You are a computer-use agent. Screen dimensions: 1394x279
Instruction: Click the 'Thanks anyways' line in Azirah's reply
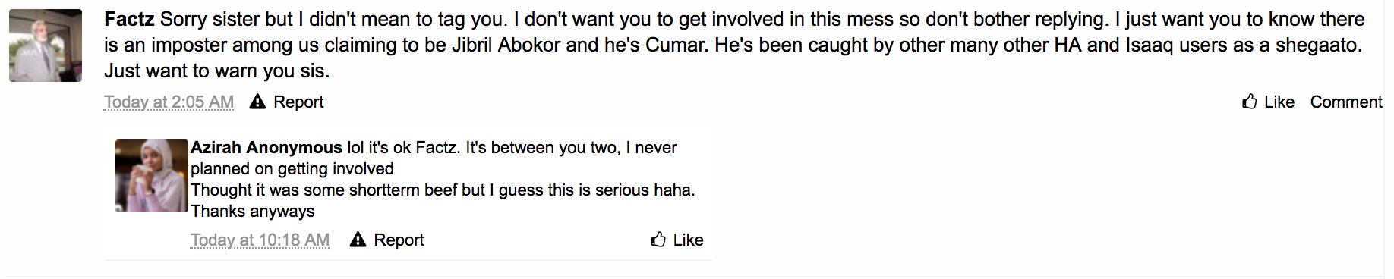coord(253,211)
